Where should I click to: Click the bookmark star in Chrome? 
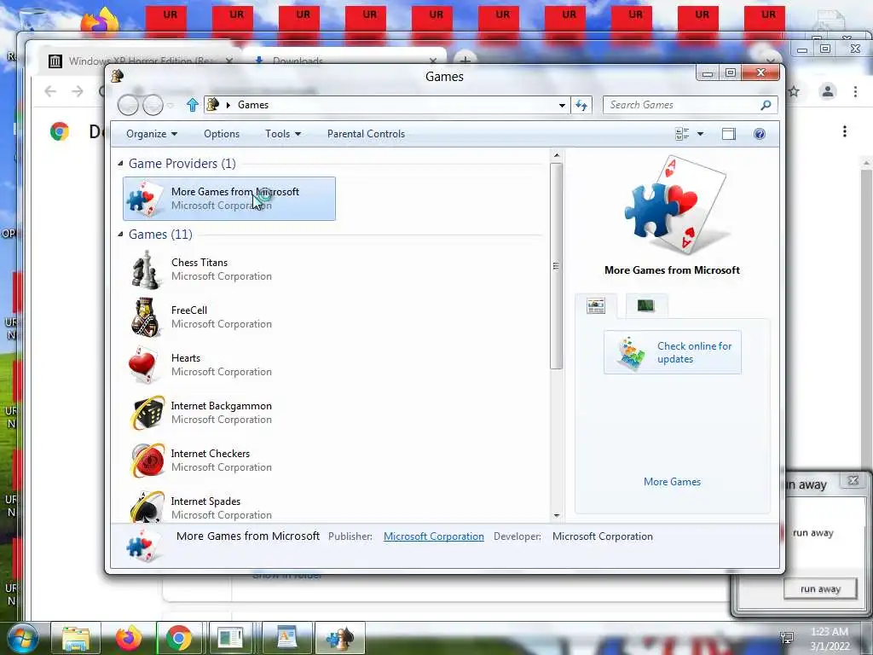tap(795, 91)
